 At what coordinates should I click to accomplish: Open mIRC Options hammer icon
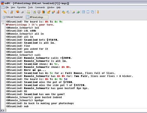point(12,12)
